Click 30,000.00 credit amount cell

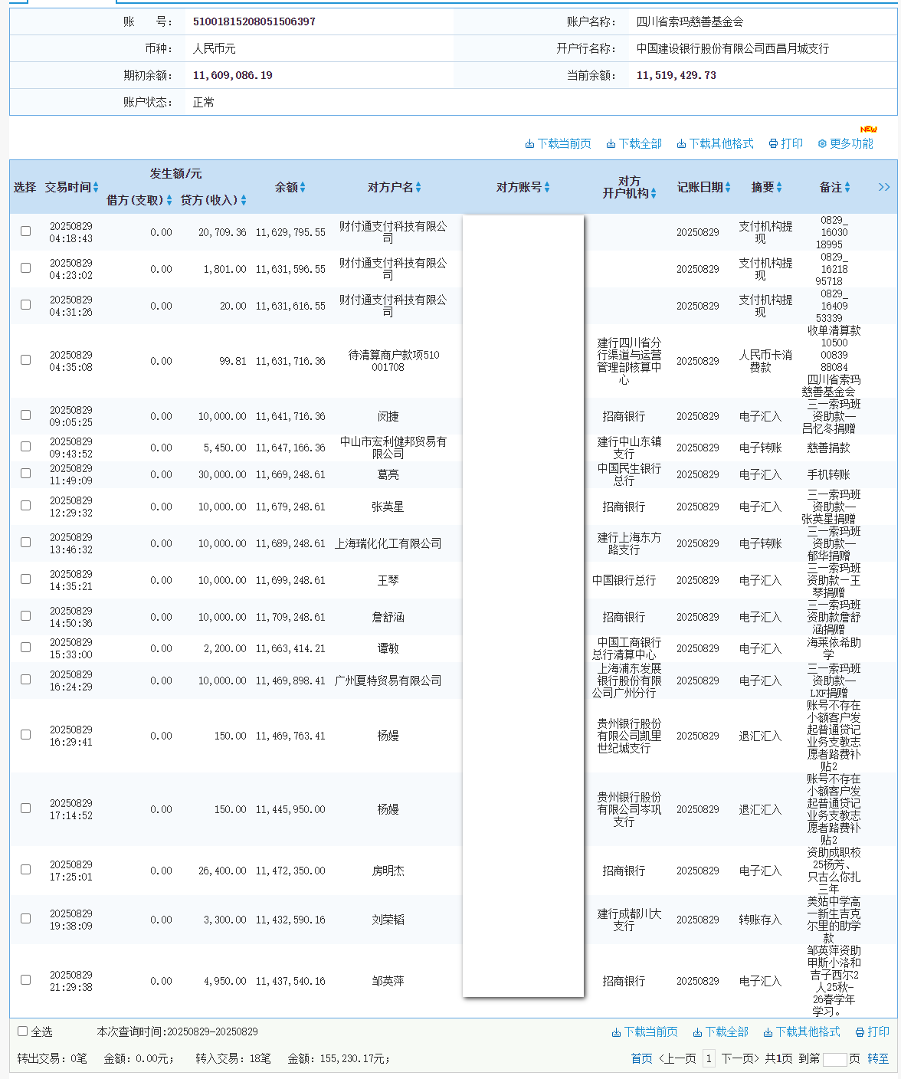point(222,474)
